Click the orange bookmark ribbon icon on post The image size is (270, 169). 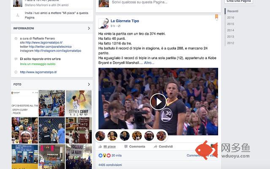coord(216,16)
